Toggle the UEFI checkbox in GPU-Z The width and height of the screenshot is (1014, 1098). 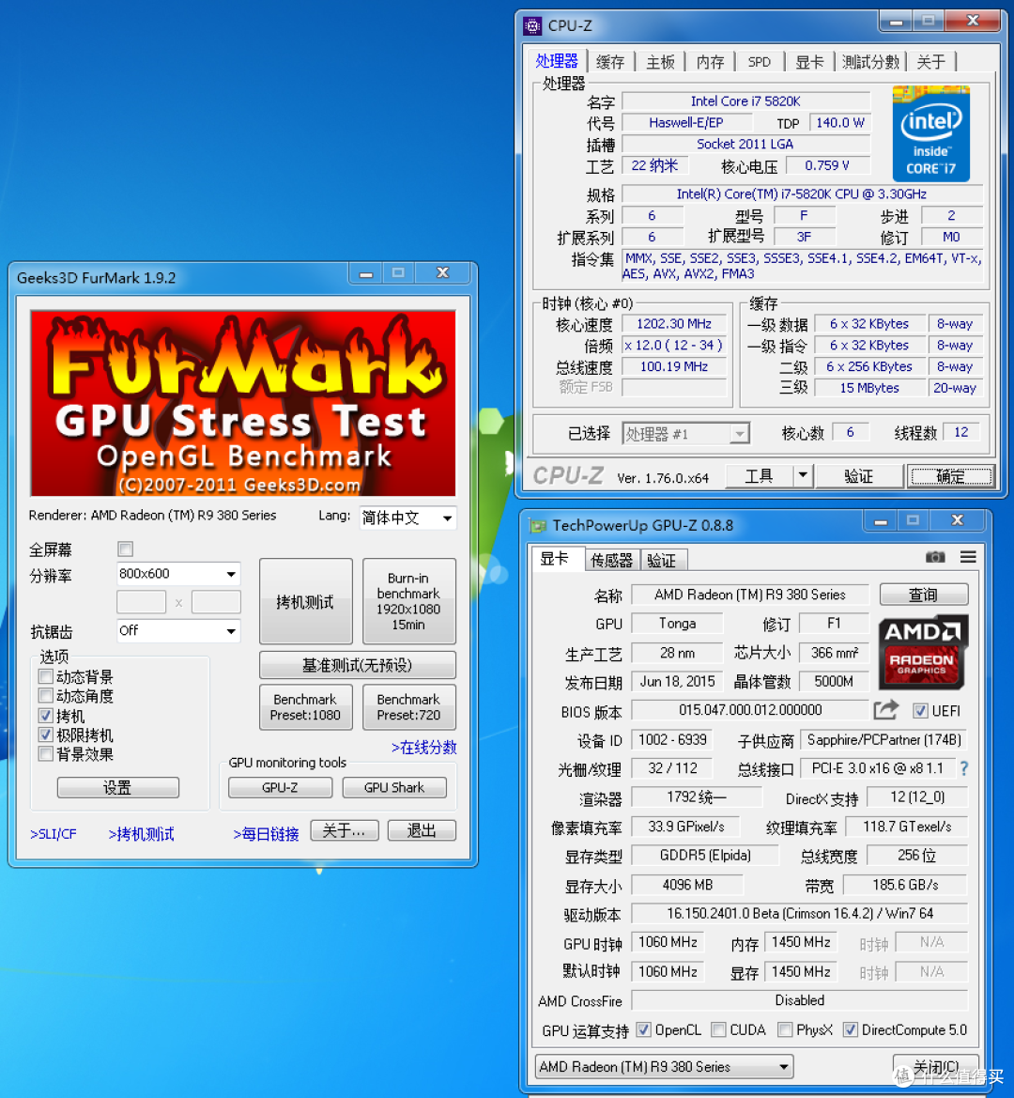point(921,711)
